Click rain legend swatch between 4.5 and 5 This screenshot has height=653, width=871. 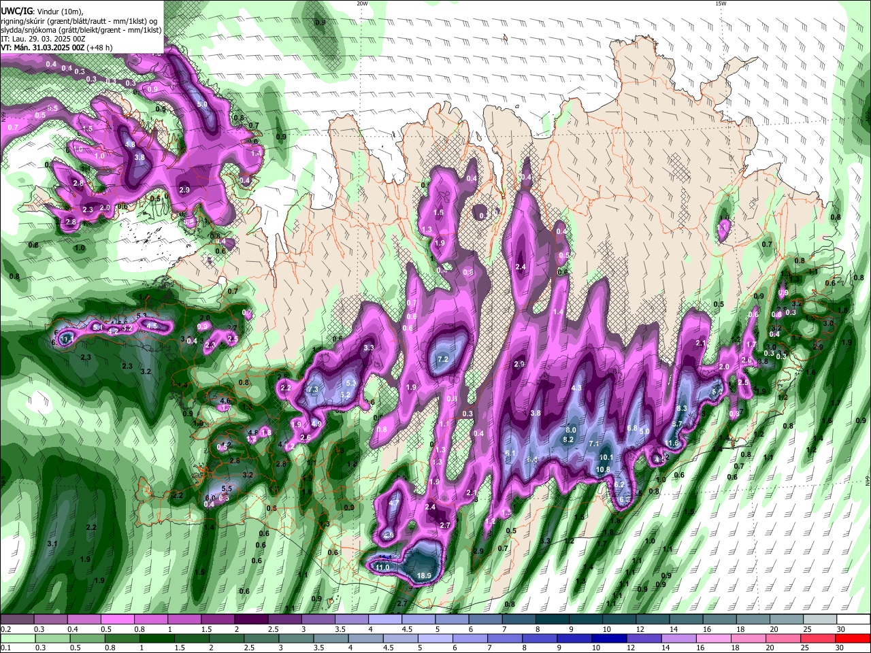[400, 639]
